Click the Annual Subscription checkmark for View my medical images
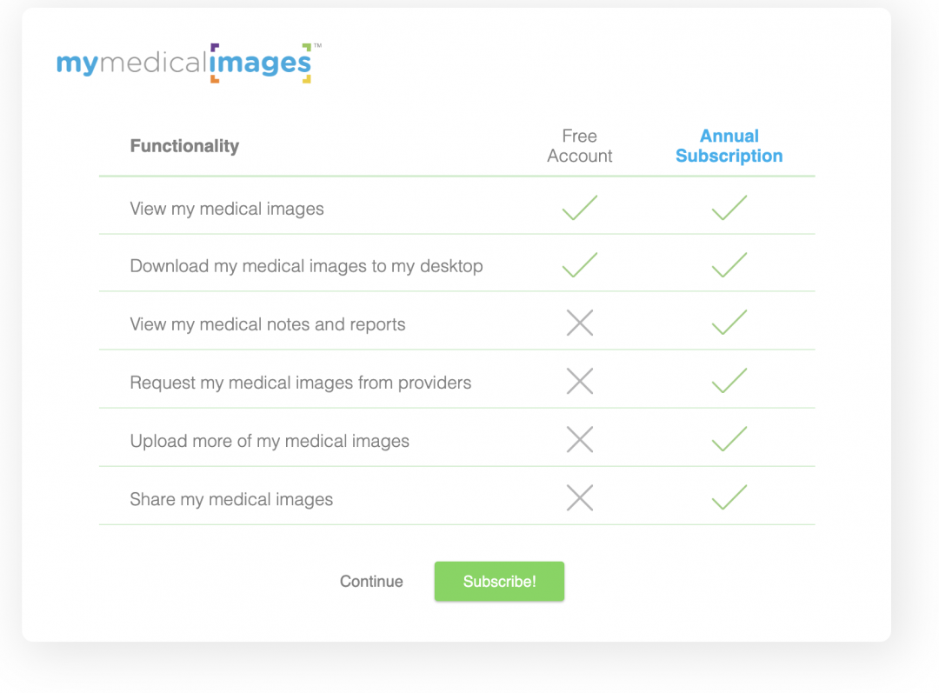Viewport: 939px width, 693px height. click(x=729, y=207)
